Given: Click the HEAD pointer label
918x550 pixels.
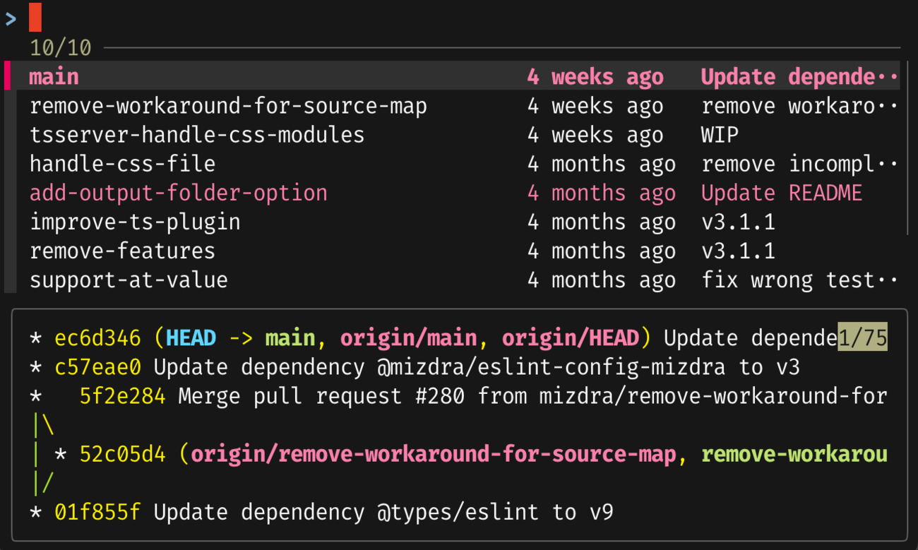Looking at the screenshot, I should tap(191, 338).
